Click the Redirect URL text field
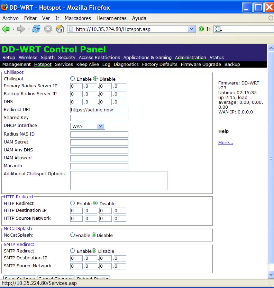The height and width of the screenshot is (288, 274). click(x=99, y=110)
